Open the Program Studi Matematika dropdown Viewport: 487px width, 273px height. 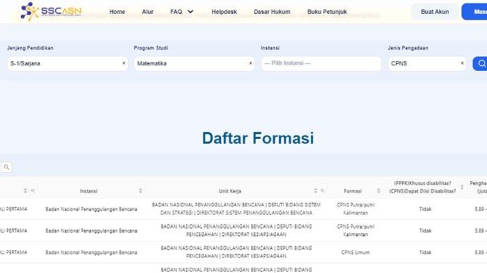194,63
